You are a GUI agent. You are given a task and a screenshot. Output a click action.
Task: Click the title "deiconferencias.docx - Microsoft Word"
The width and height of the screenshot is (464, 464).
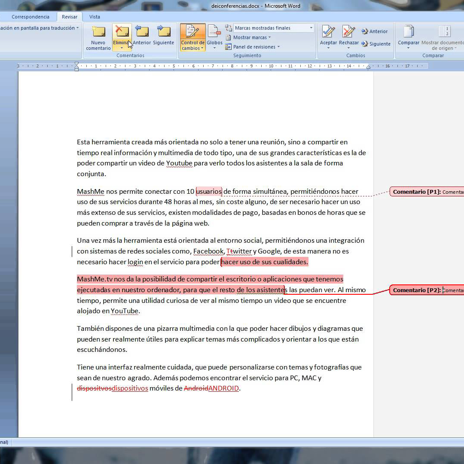coord(256,6)
